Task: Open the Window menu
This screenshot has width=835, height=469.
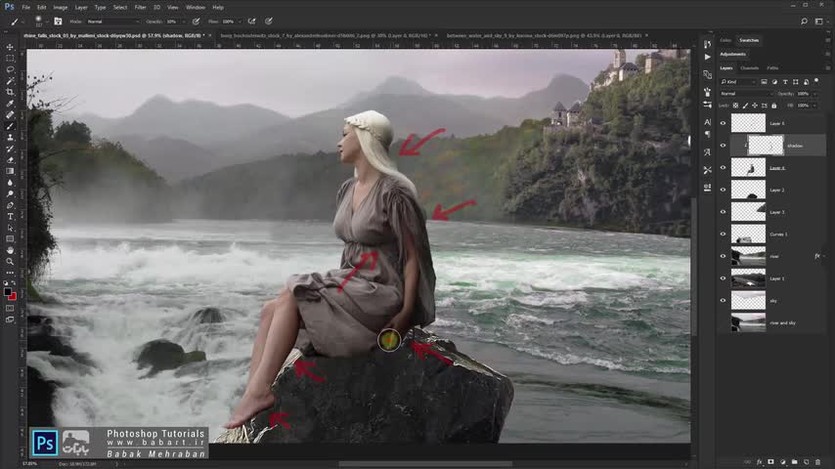Action: [195, 8]
